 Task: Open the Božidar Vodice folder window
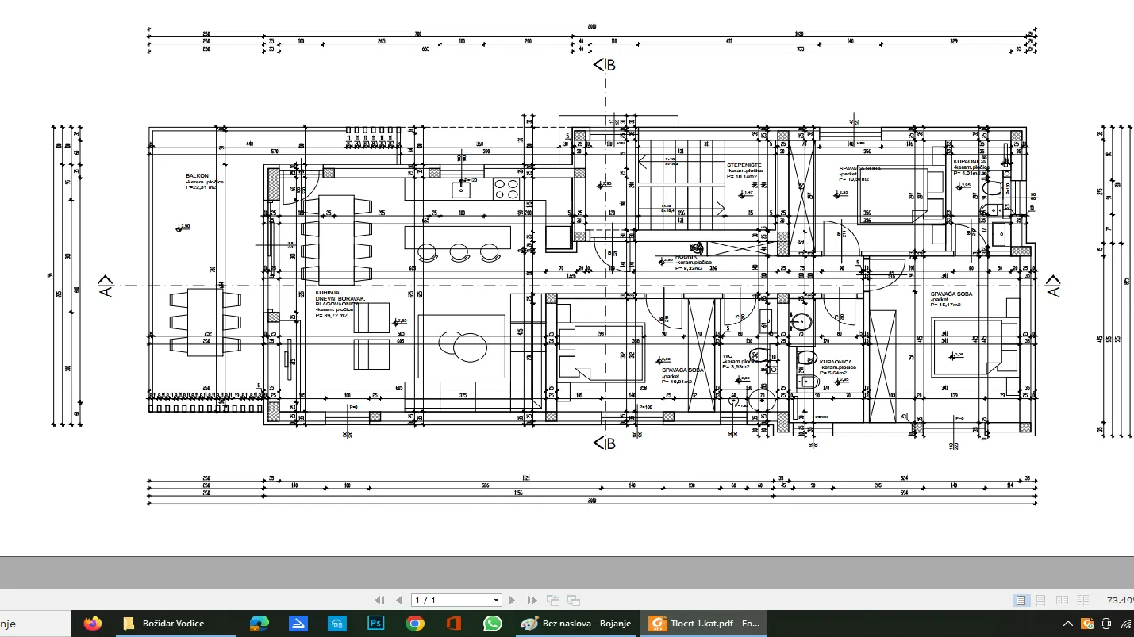tap(164, 624)
